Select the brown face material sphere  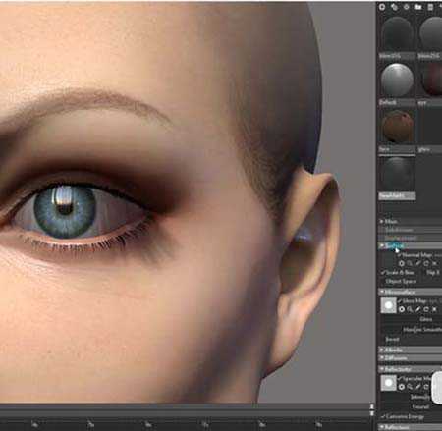397,127
